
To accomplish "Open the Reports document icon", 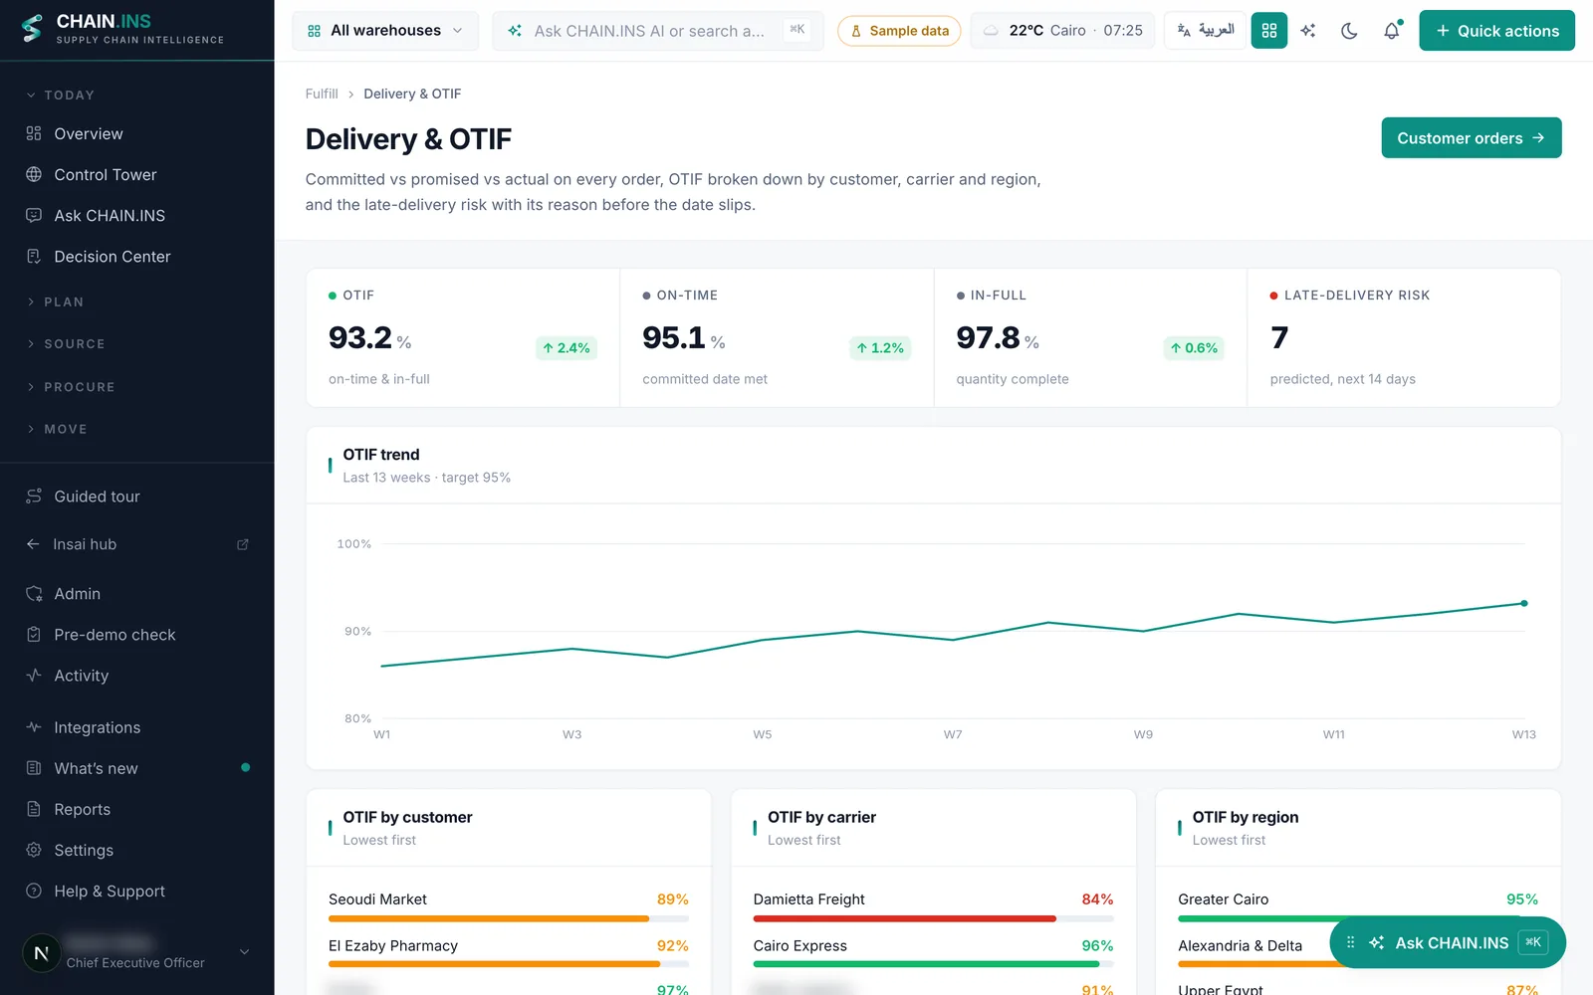I will click(34, 809).
